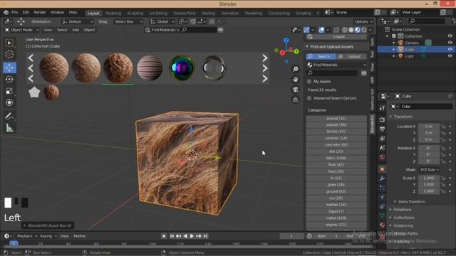This screenshot has width=456, height=256.
Task: Click the Blender logo menu icon
Action: (6, 13)
